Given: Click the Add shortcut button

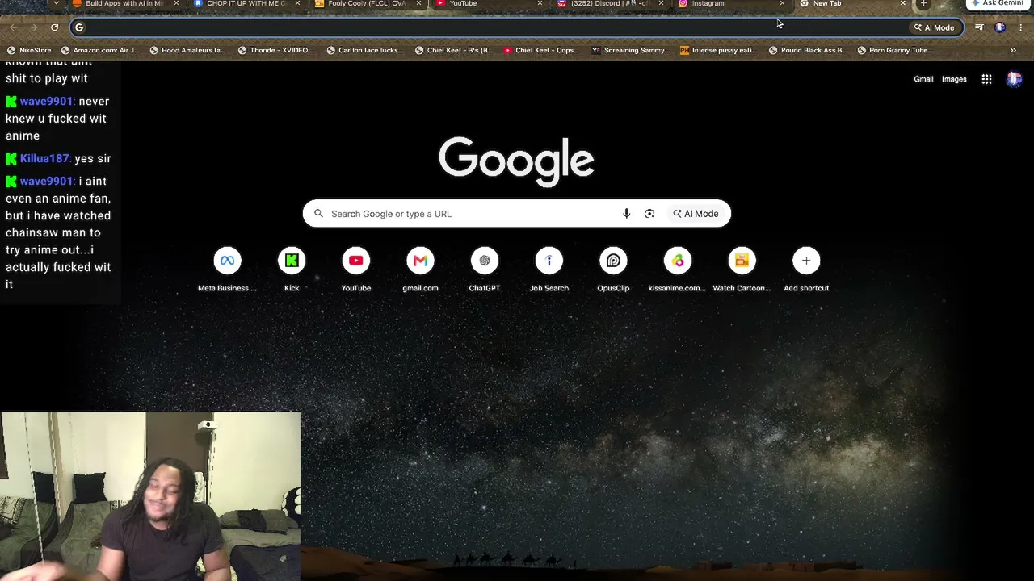Looking at the screenshot, I should tap(806, 270).
